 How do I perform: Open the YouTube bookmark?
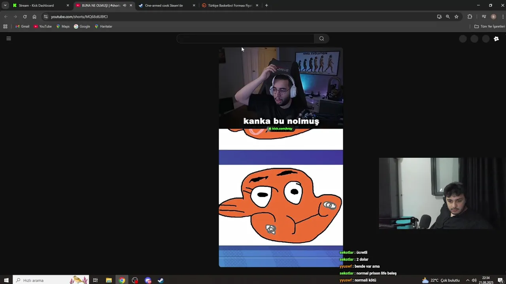click(x=43, y=26)
